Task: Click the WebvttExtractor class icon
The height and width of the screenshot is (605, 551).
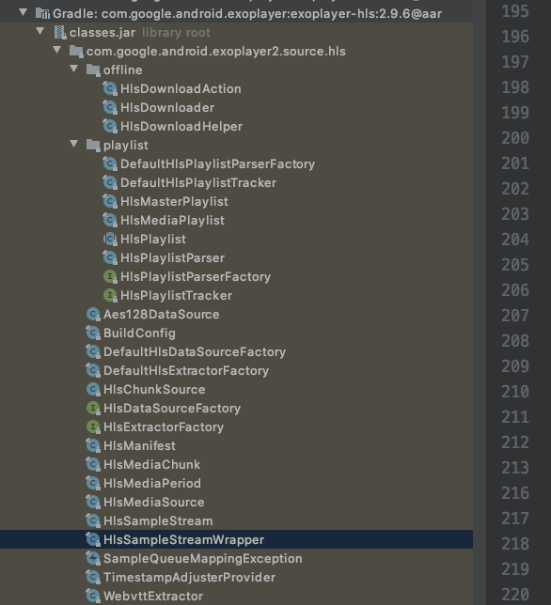Action: click(x=93, y=597)
